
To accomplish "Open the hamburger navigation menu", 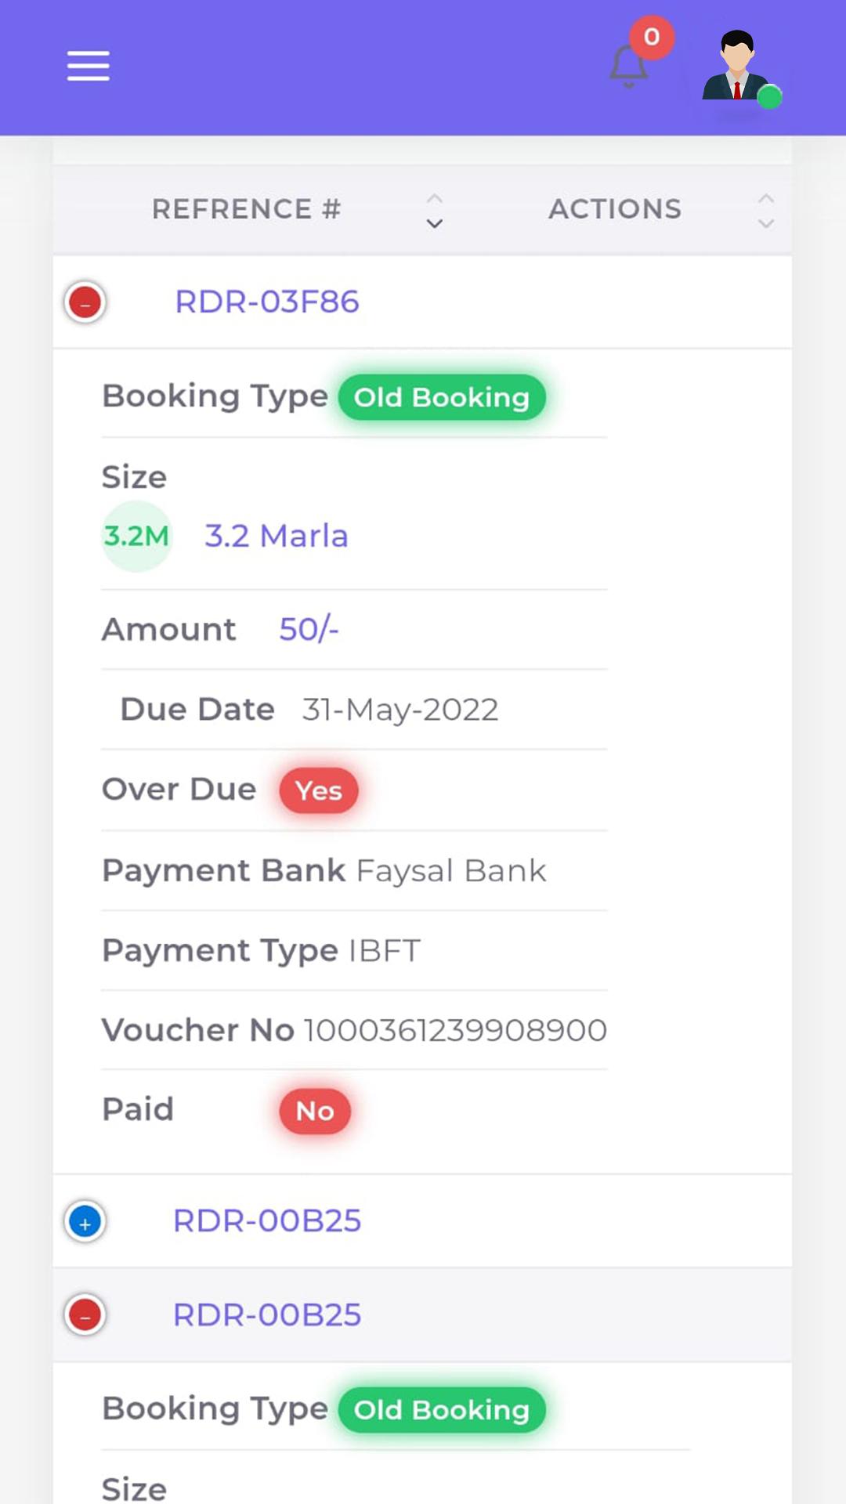I will tap(88, 66).
